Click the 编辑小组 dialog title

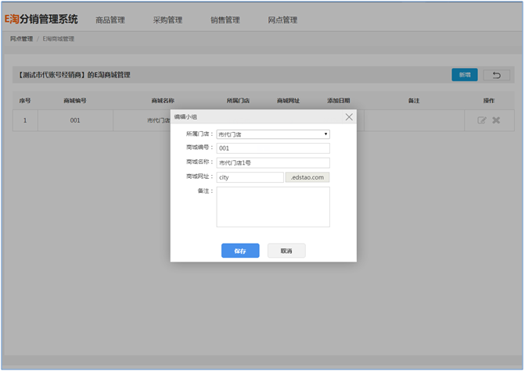tap(185, 117)
